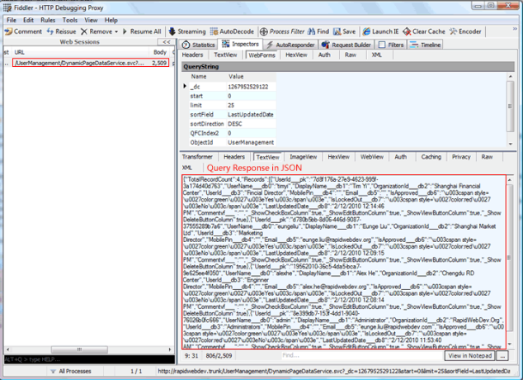The image size is (523, 380).
Task: Toggle Streaming mode in toolbar
Action: tap(187, 31)
